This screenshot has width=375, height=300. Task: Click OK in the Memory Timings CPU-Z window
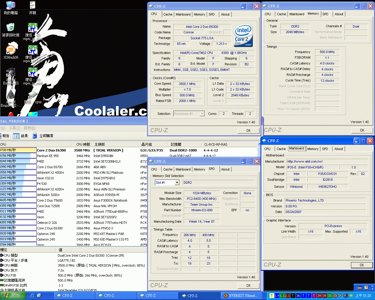(x=362, y=130)
